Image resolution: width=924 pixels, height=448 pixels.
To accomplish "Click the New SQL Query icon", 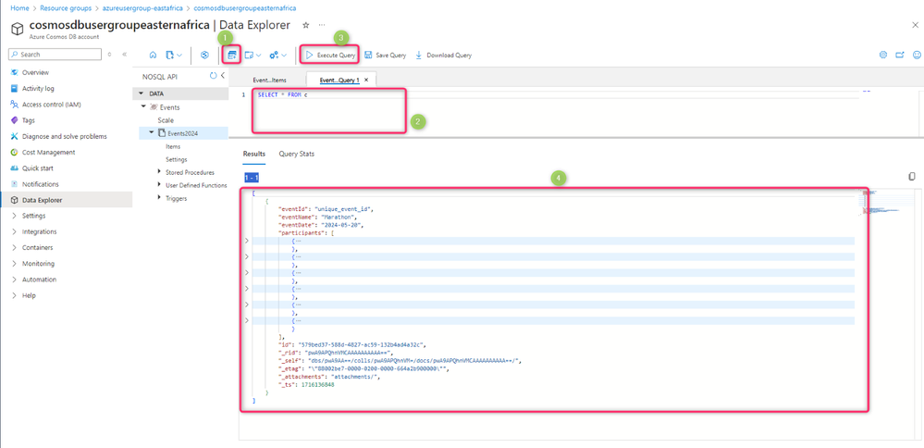I will click(x=232, y=55).
